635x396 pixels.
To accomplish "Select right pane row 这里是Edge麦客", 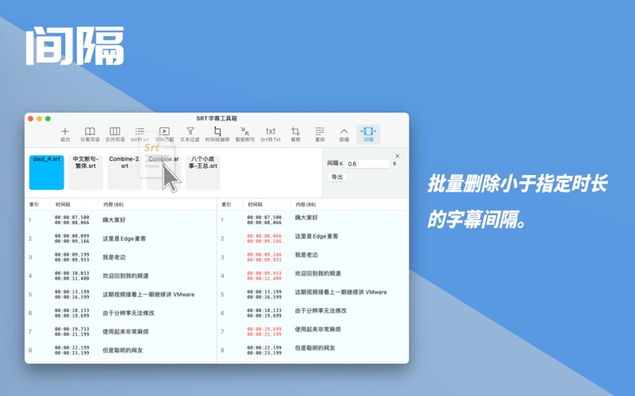I will pyautogui.click(x=313, y=238).
